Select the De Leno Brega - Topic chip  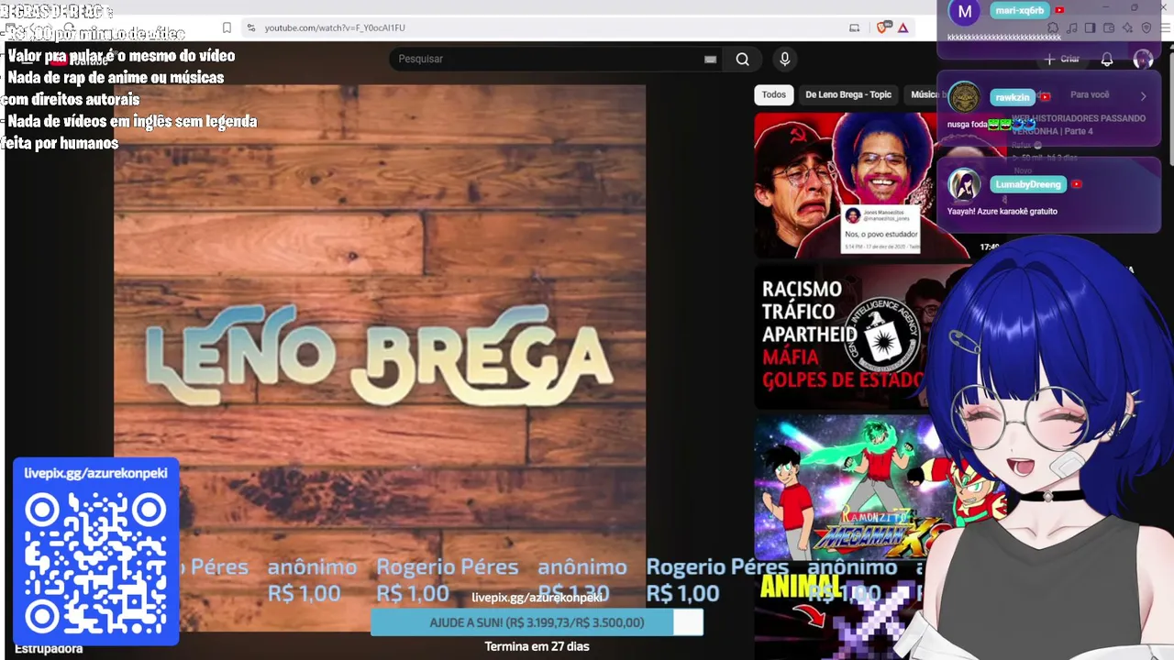point(848,94)
